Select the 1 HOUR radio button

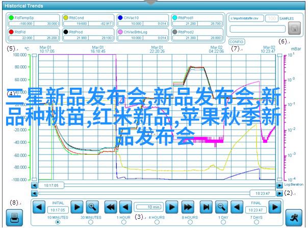(123, 222)
